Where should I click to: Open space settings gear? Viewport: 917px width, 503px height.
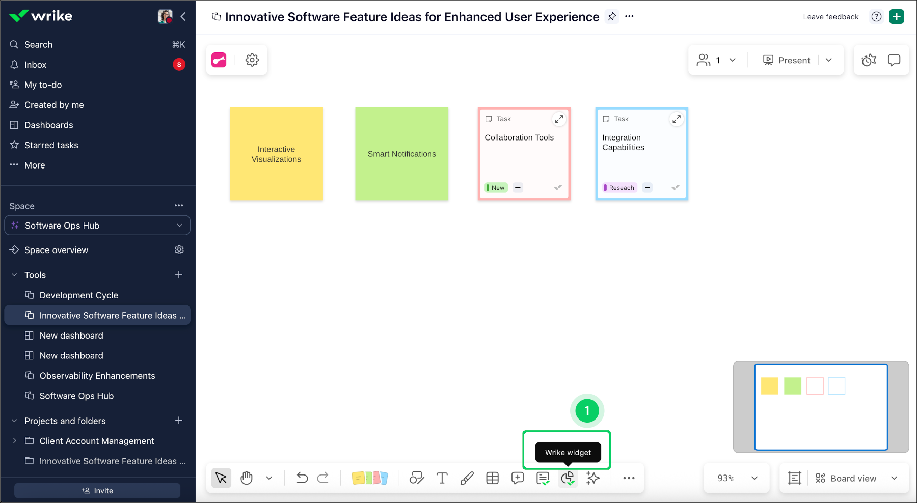point(179,250)
